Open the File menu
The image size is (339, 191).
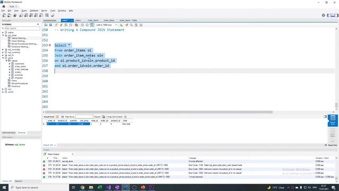[x=3, y=11]
